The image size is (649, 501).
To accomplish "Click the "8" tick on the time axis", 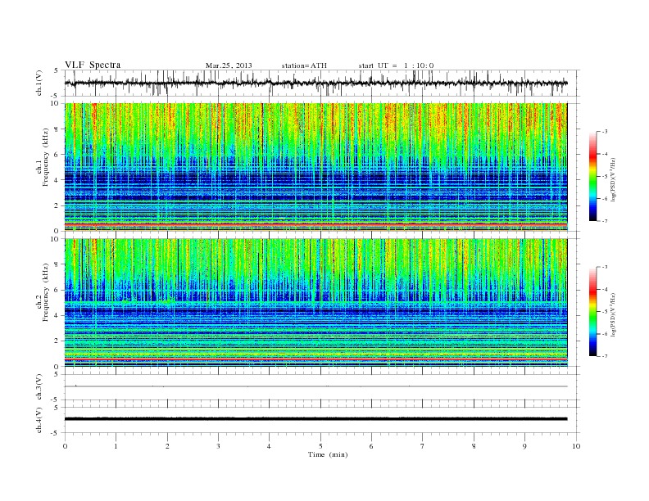I will 474,446.
